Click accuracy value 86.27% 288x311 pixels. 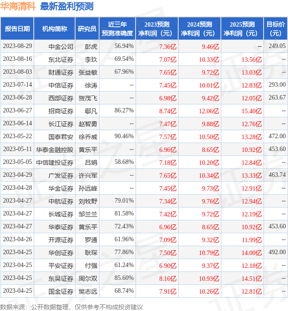point(124,111)
